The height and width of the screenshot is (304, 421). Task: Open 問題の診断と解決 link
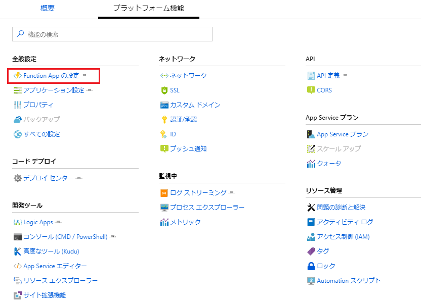tap(341, 208)
